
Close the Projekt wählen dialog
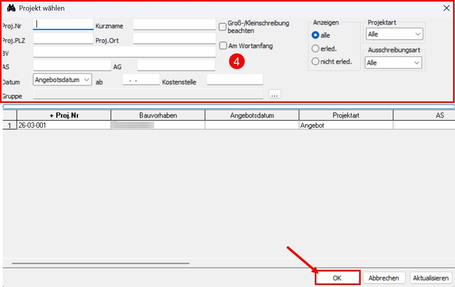pos(446,8)
